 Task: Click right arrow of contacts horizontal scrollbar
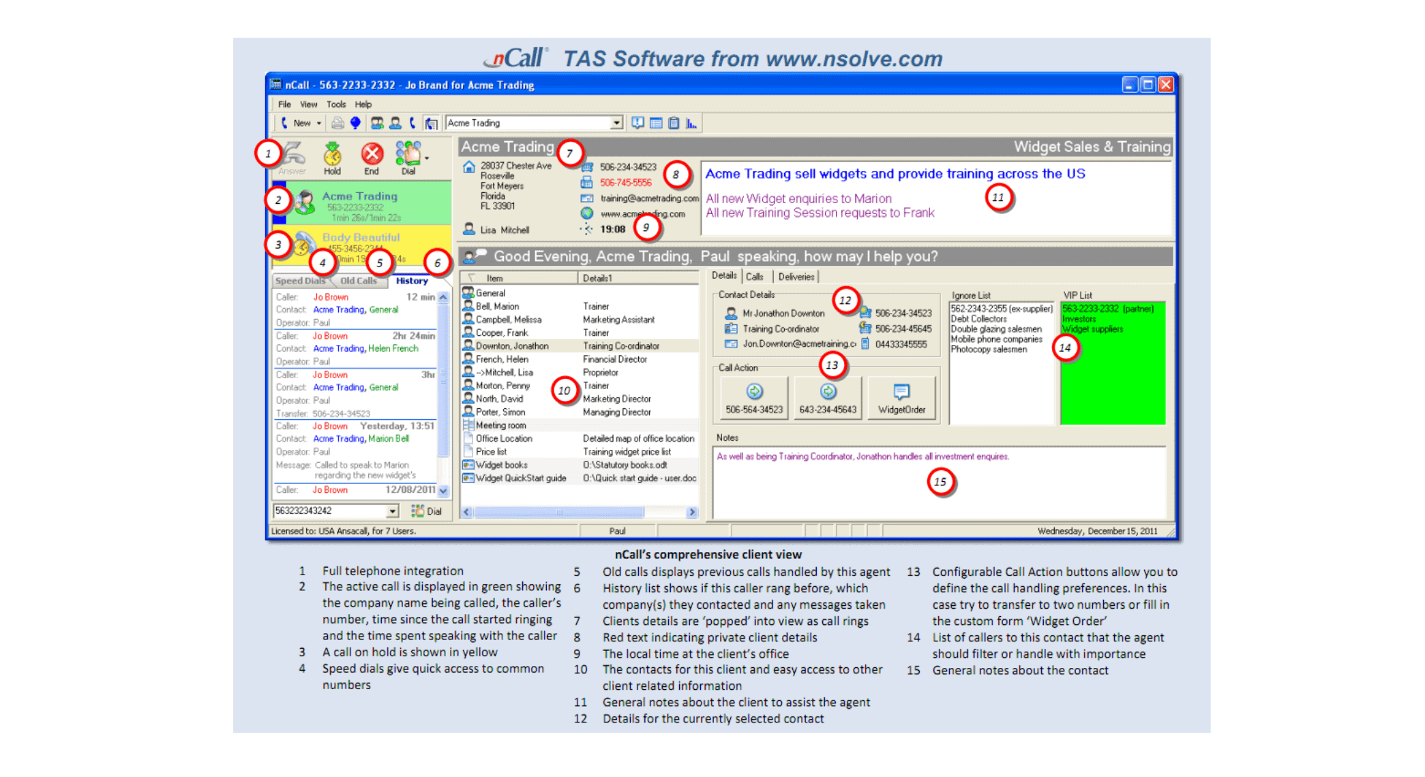pyautogui.click(x=692, y=512)
